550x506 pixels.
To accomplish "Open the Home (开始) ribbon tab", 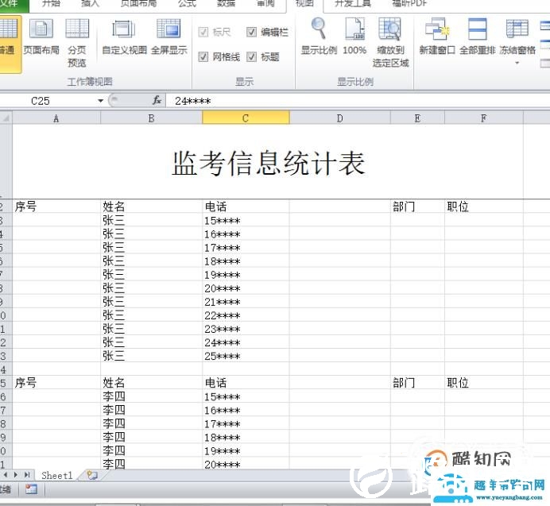I will coord(51,3).
